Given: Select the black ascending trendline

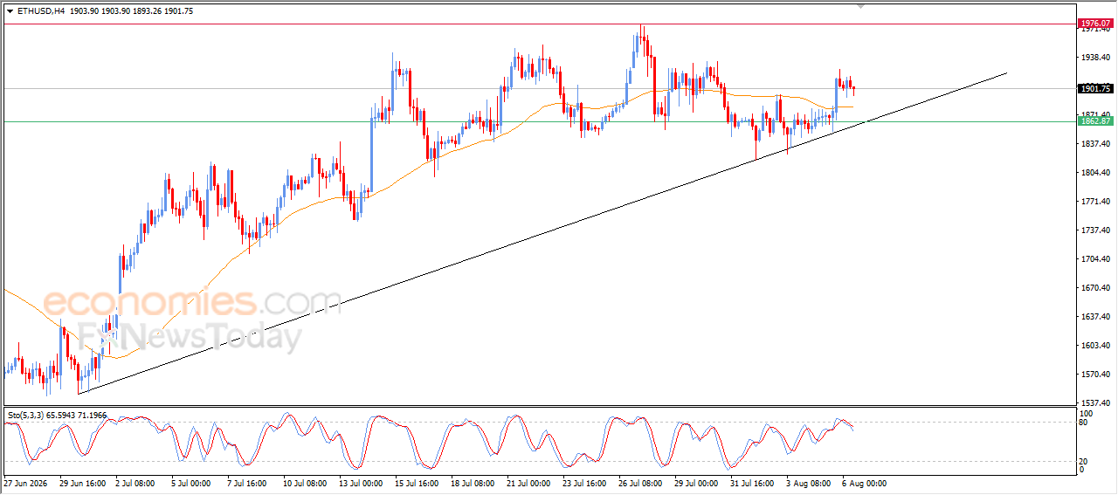Looking at the screenshot, I should (x=542, y=234).
